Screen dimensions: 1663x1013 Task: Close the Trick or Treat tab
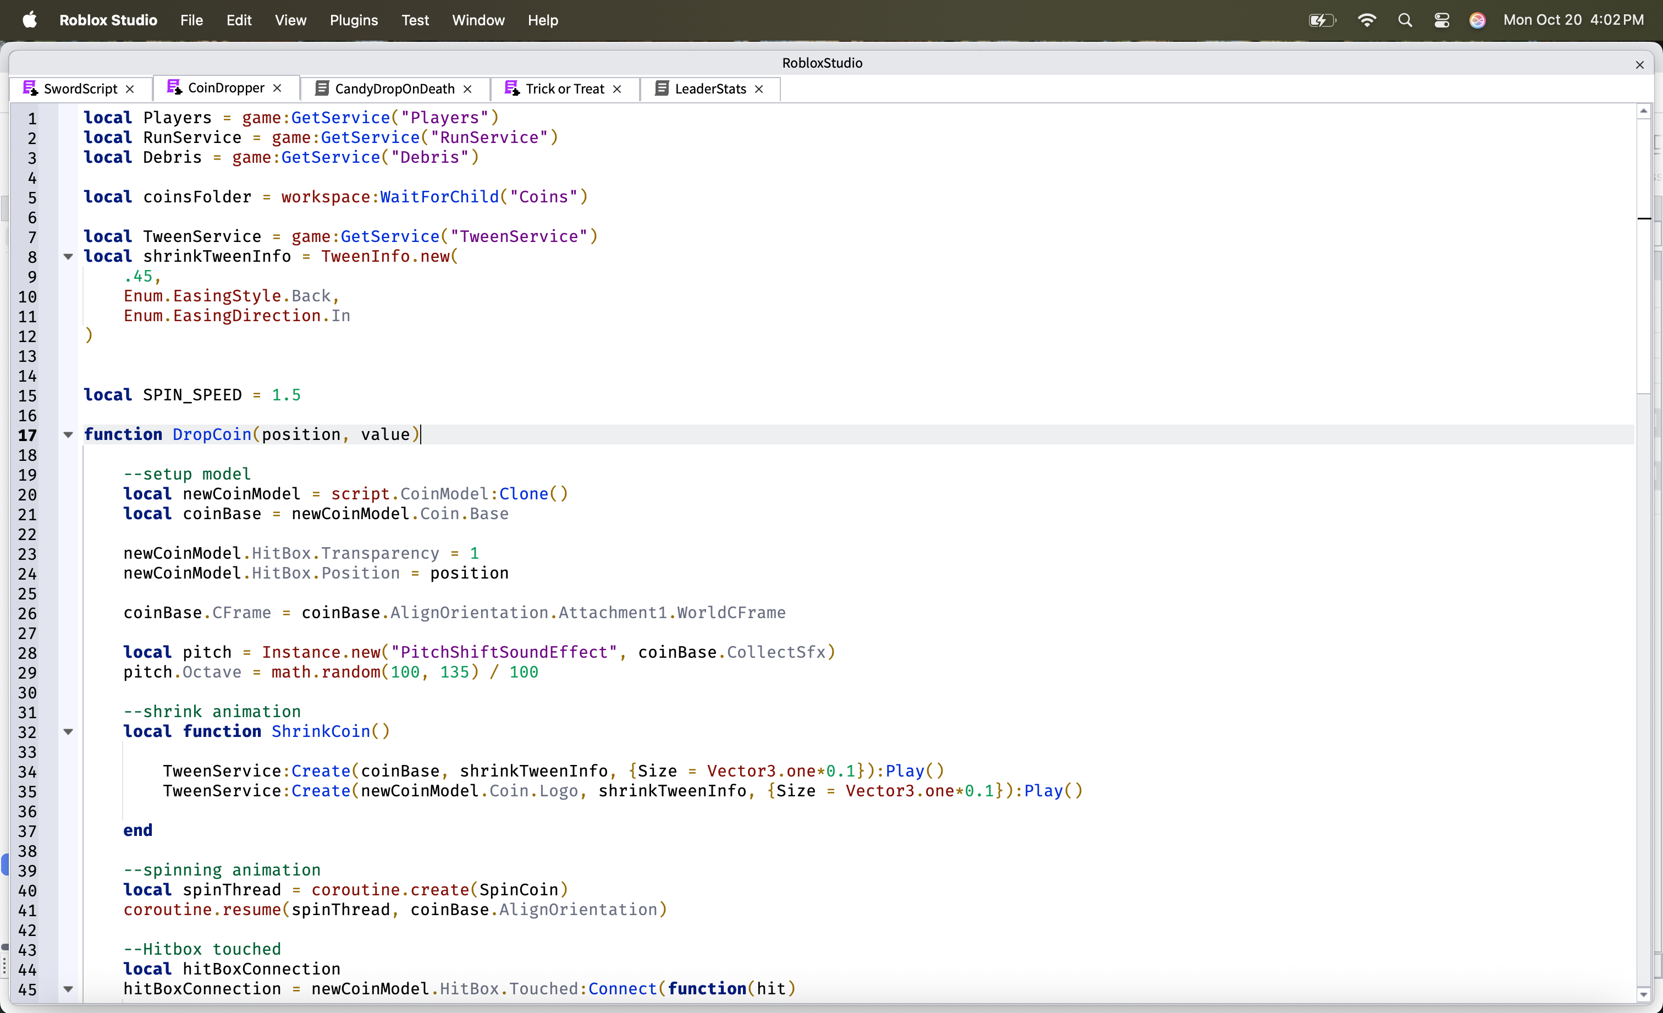(x=617, y=89)
